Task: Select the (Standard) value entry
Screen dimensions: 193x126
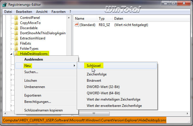Action: pos(87,25)
